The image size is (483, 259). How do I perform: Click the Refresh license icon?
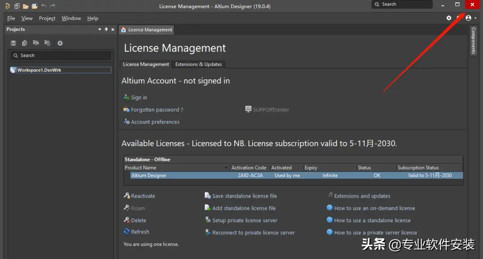(x=127, y=232)
